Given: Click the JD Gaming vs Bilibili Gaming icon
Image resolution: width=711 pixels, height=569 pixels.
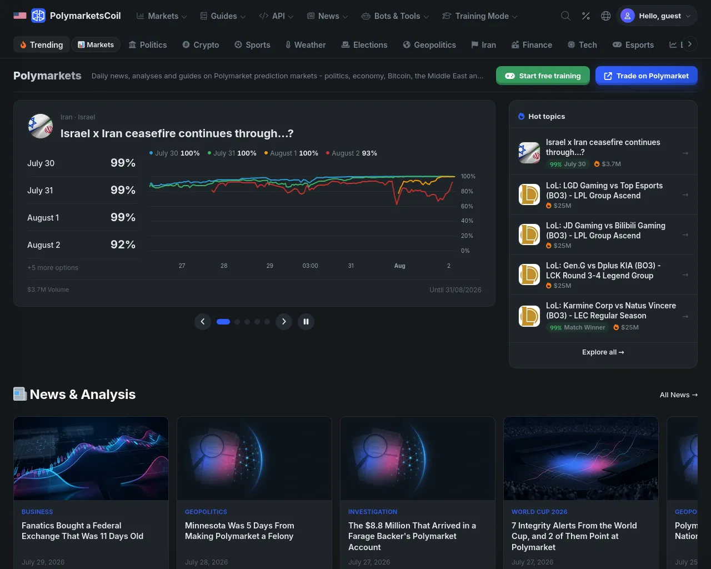Looking at the screenshot, I should point(529,234).
